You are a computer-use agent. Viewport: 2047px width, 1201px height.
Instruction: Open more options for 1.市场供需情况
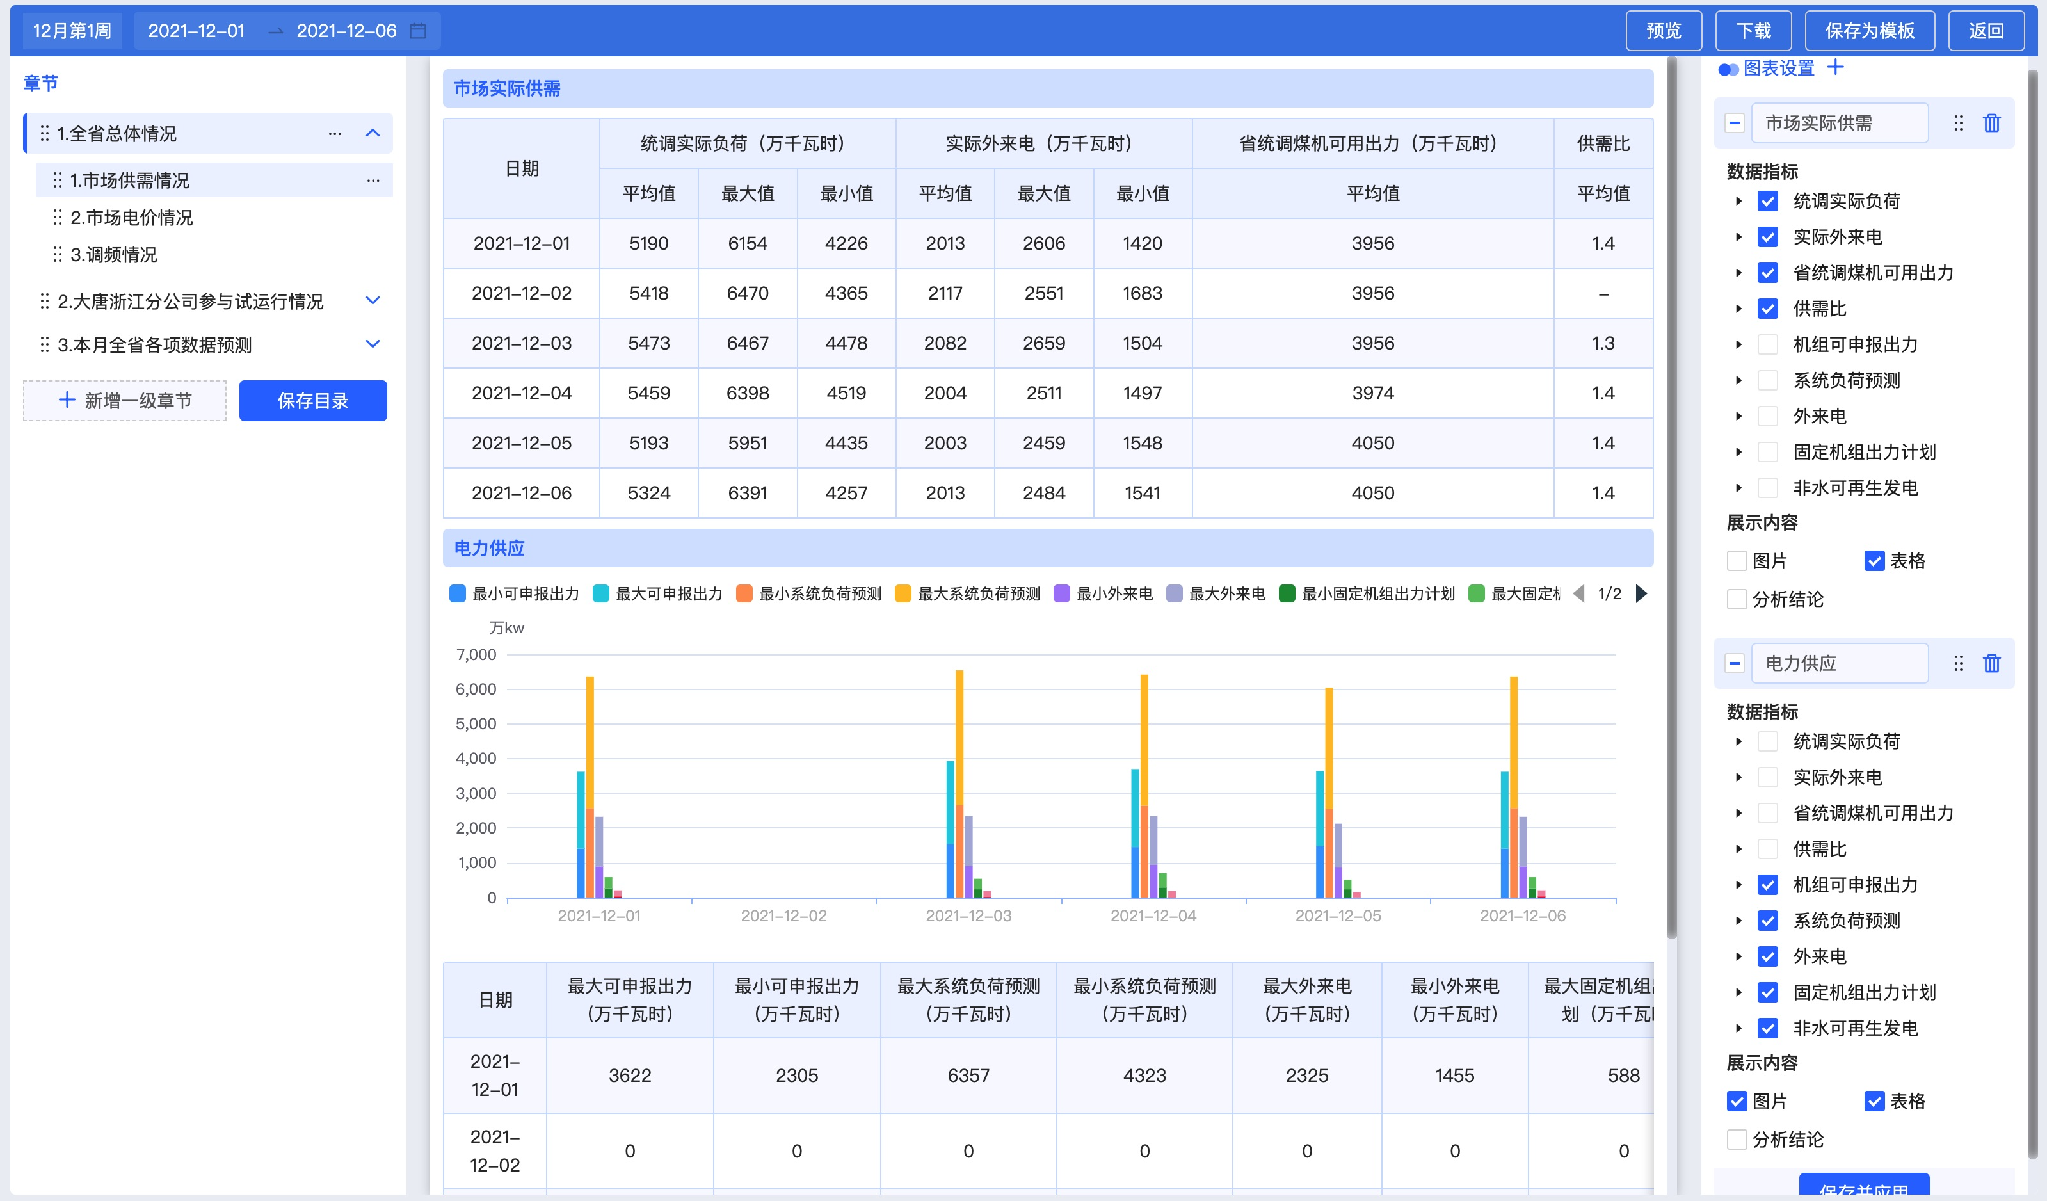coord(373,181)
